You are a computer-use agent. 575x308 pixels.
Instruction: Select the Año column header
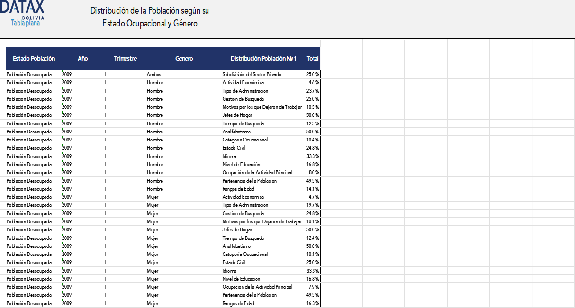click(x=83, y=59)
